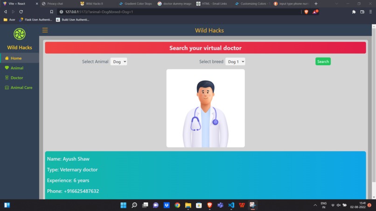Open the Animal Care sidebar item
Screen dimensions: 376x211
pyautogui.click(x=20, y=88)
